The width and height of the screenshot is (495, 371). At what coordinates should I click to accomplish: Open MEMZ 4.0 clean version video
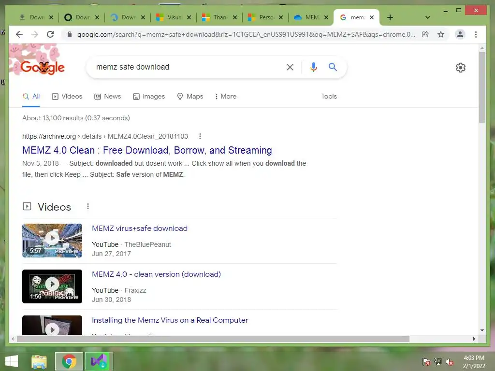click(156, 274)
